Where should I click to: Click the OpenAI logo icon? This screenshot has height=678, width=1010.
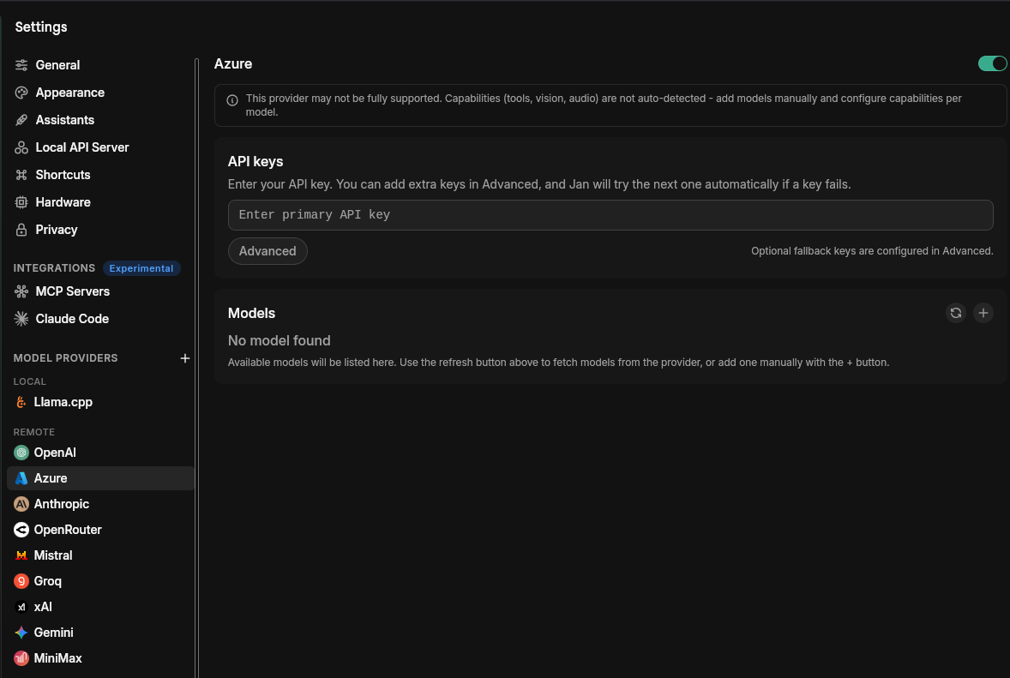pyautogui.click(x=21, y=453)
